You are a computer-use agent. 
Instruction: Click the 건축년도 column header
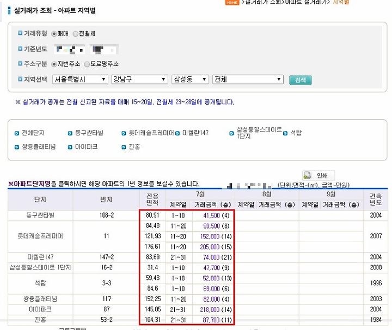376,199
